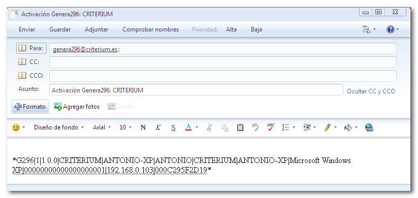Expand the paint bucket dropdown arrow
The height and width of the screenshot is (198, 418).
click(x=357, y=127)
